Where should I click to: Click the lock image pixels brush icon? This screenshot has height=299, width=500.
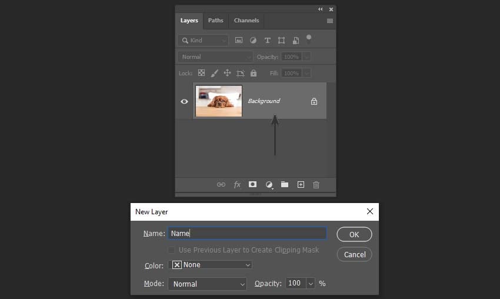214,74
